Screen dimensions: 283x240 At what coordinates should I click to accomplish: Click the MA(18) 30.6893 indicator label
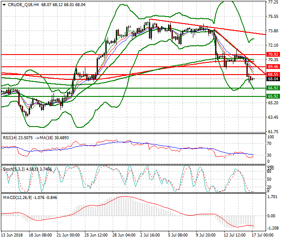click(54, 138)
